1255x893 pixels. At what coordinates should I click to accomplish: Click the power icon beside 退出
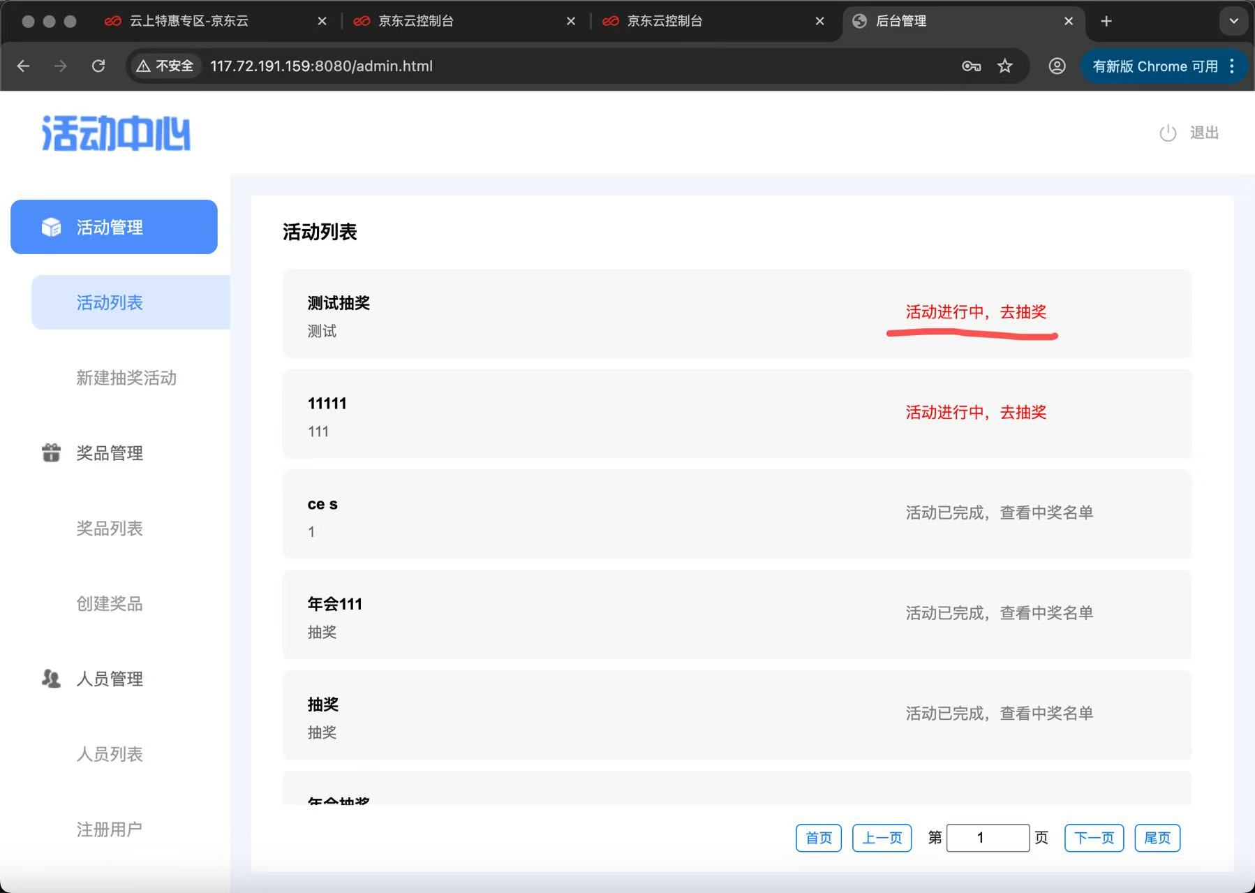pos(1168,133)
